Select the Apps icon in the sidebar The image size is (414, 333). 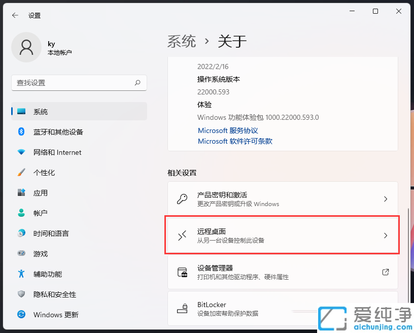pos(21,193)
